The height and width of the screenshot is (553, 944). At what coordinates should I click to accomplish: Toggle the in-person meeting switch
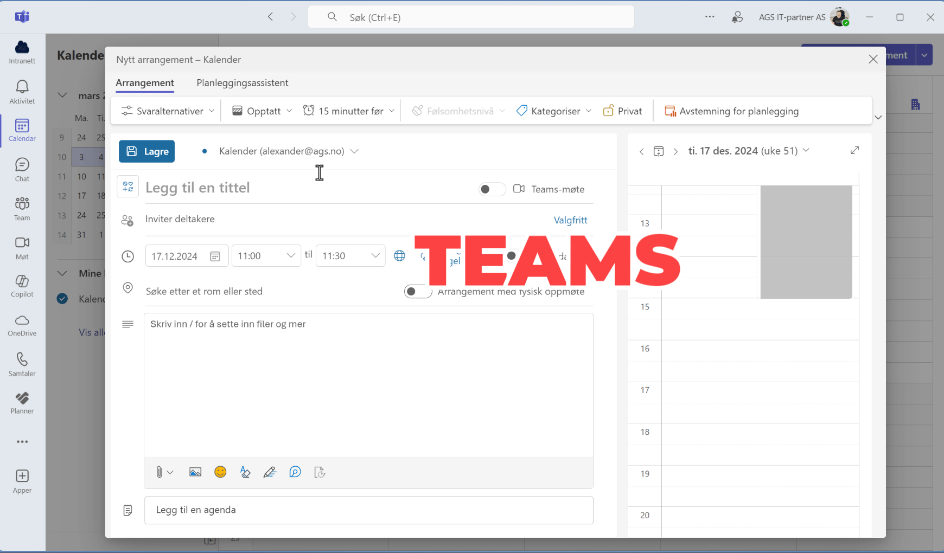pos(418,292)
